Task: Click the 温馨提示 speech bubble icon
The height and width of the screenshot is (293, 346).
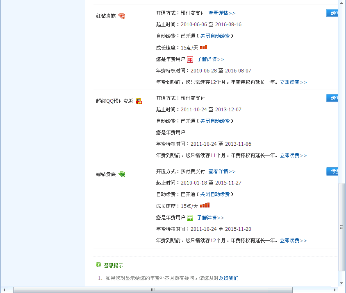Action: coord(98,265)
